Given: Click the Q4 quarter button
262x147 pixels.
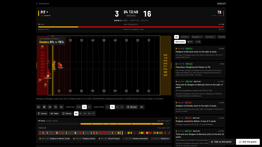Looking at the screenshot, I should (142, 107).
